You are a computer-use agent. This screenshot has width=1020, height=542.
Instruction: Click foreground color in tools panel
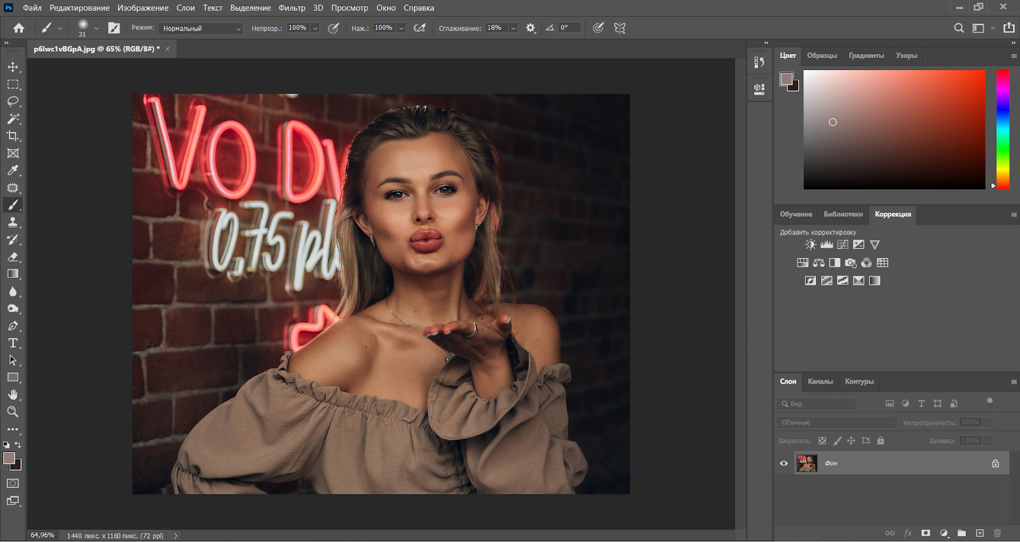click(9, 459)
